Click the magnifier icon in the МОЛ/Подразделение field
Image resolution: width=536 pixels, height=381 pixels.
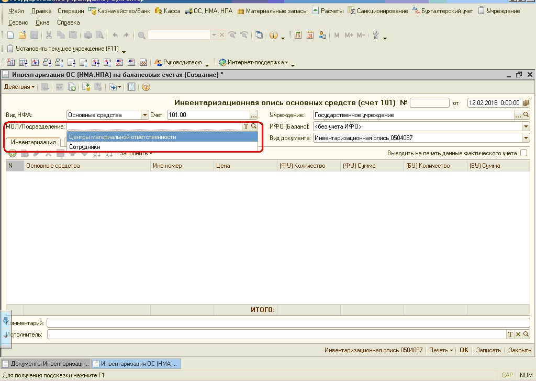click(254, 126)
